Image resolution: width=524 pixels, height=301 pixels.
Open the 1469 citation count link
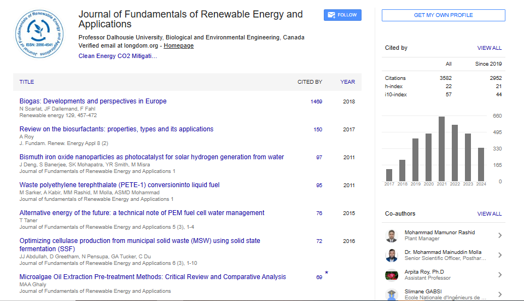point(316,102)
